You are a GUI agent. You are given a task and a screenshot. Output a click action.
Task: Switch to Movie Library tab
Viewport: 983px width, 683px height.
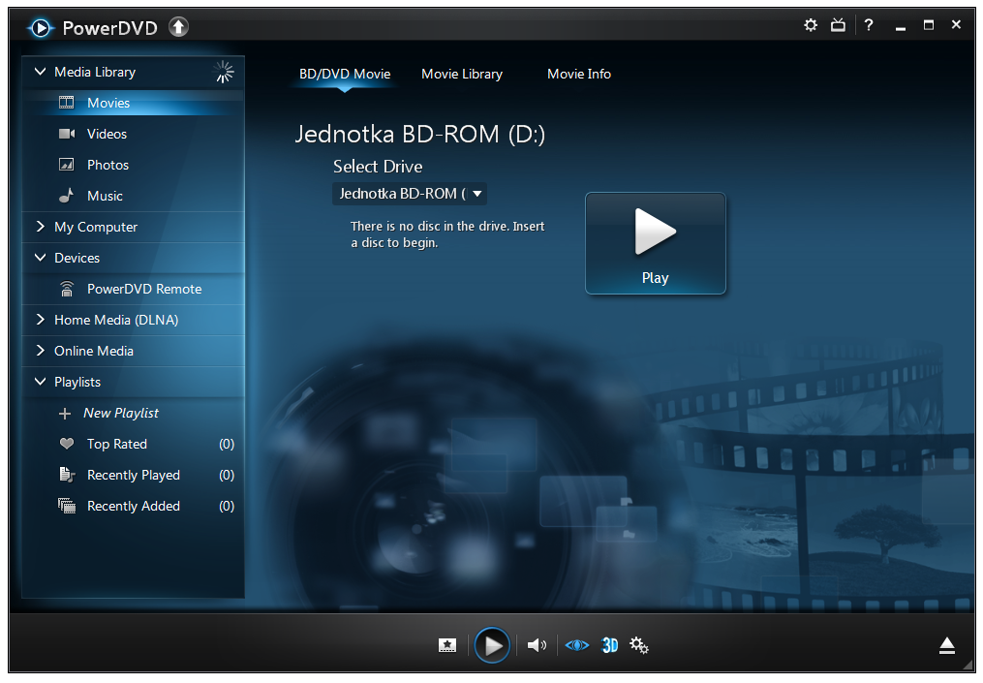pyautogui.click(x=462, y=74)
